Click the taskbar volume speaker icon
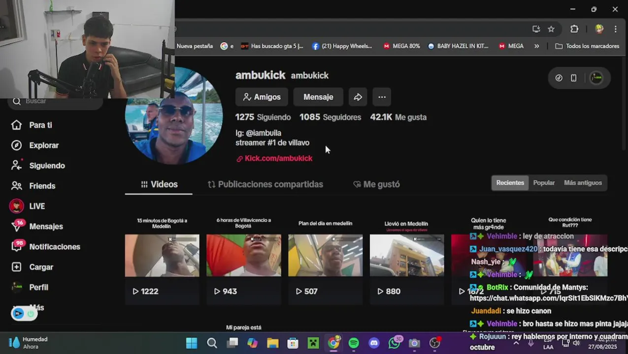 (576, 343)
